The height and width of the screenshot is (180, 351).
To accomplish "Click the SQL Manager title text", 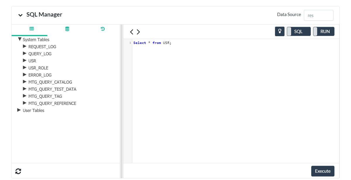I will point(44,15).
